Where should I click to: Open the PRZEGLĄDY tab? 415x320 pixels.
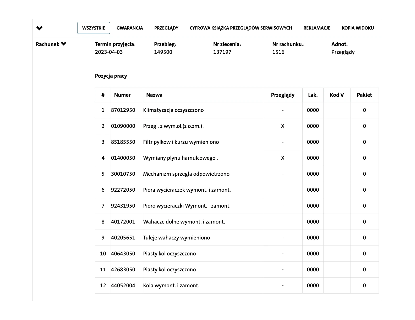[x=166, y=28]
